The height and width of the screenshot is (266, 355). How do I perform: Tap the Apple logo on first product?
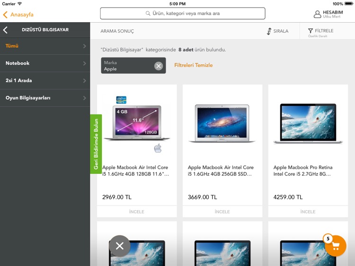click(158, 148)
